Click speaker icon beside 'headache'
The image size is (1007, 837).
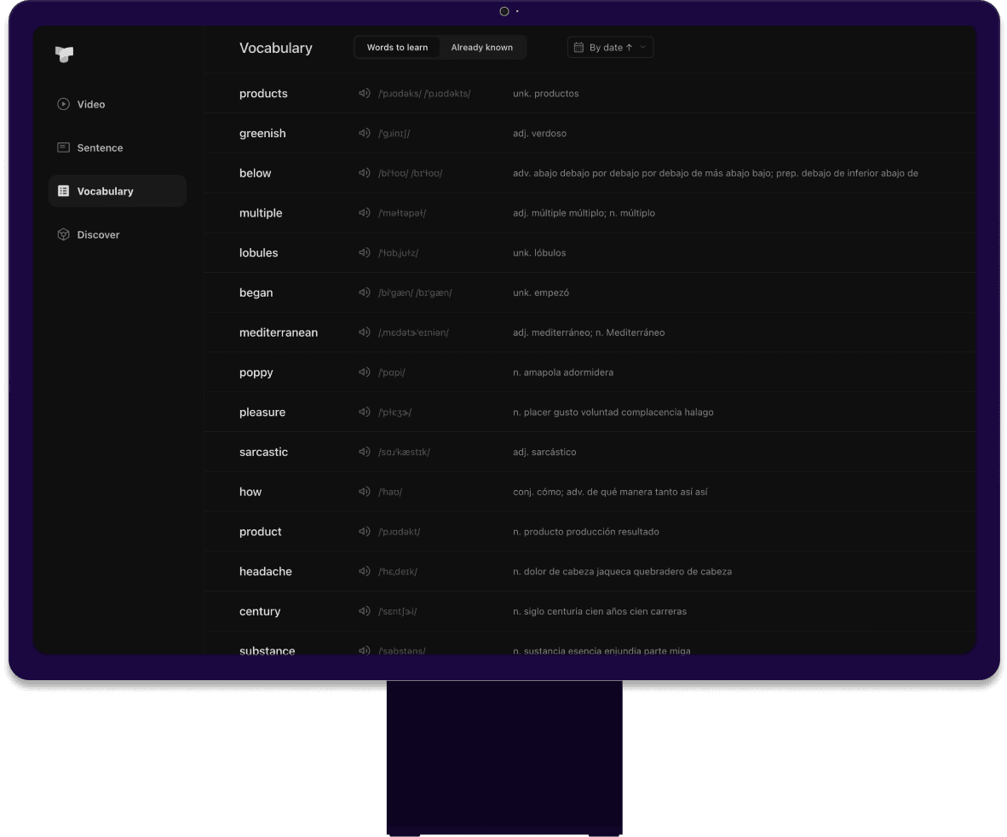tap(364, 571)
